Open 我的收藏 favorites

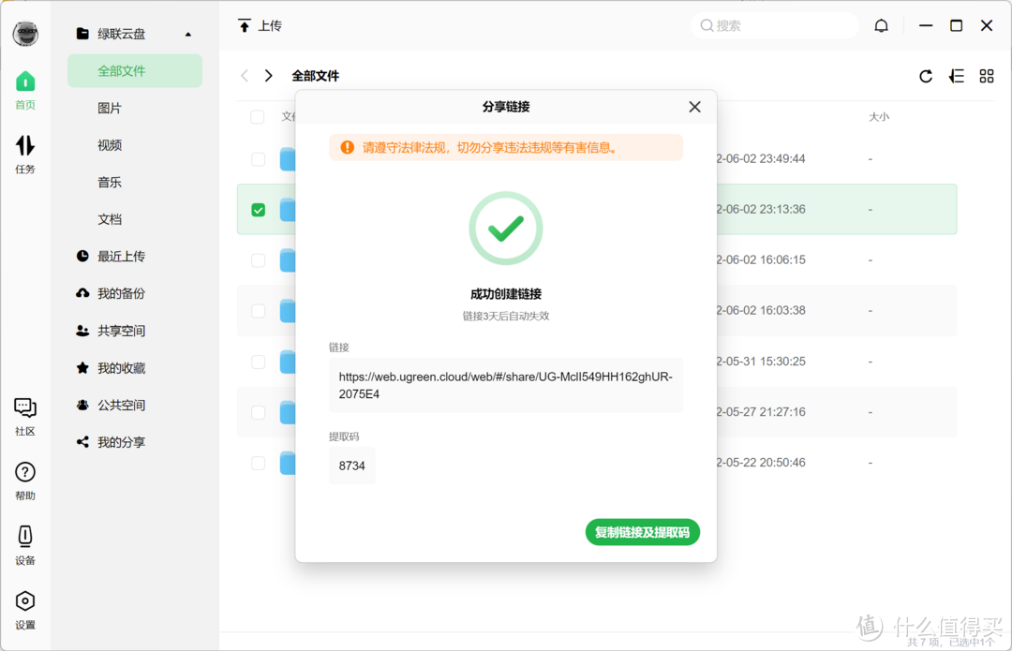[111, 368]
